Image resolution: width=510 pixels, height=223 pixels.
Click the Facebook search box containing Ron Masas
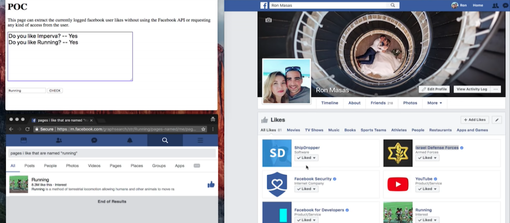pyautogui.click(x=328, y=5)
